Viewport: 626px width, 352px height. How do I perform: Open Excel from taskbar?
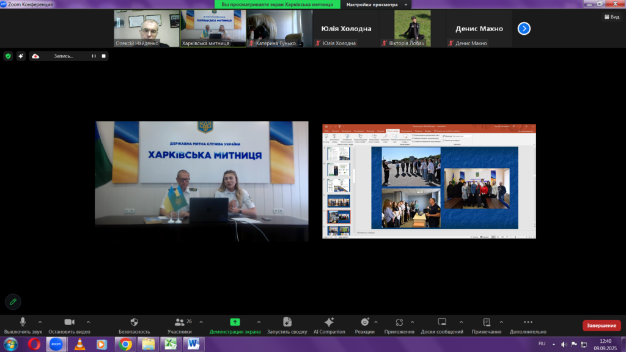pos(171,344)
